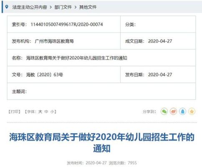Click the 分享到 label
This screenshot has height=167, width=202.
(x=149, y=111)
